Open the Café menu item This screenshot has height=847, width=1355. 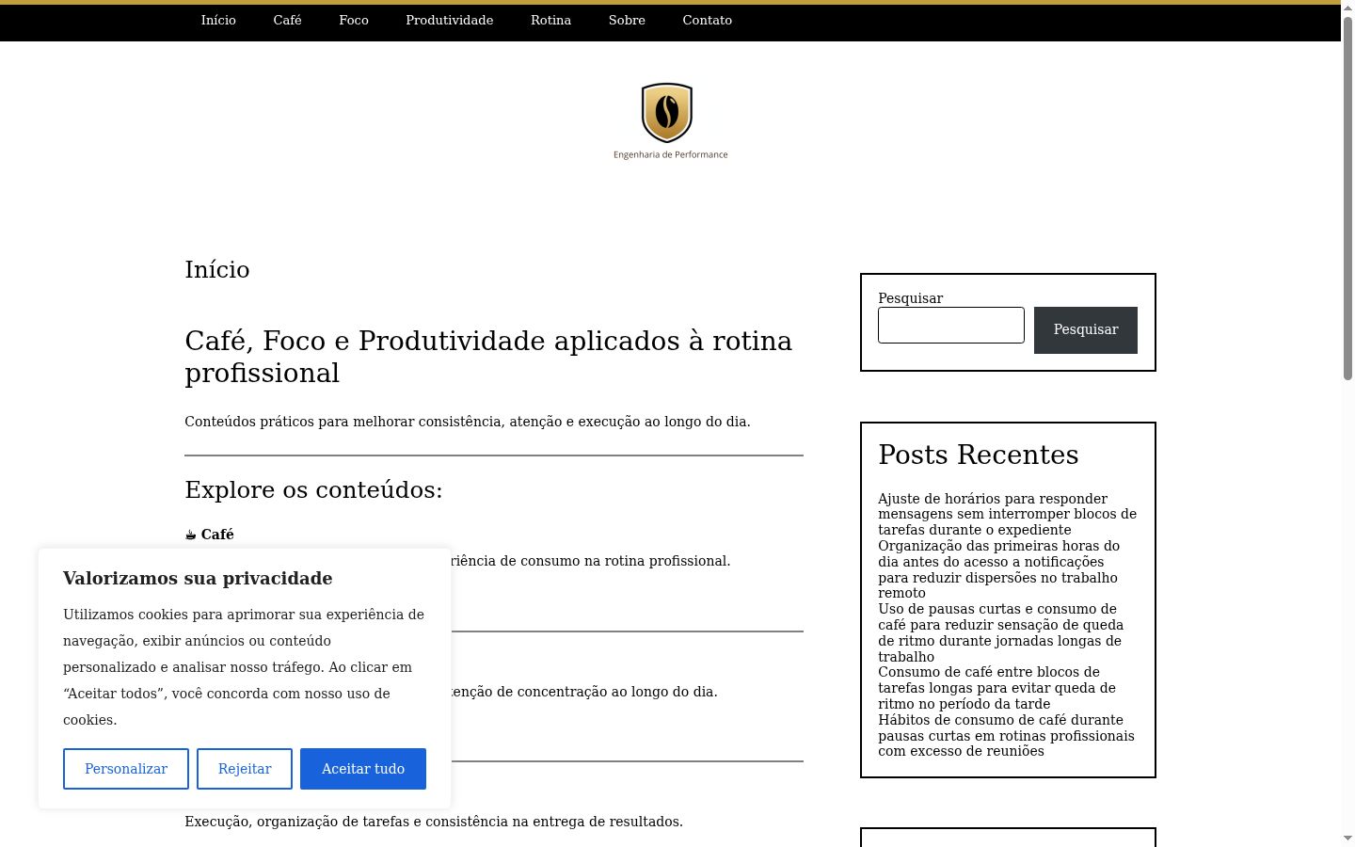[x=287, y=20]
